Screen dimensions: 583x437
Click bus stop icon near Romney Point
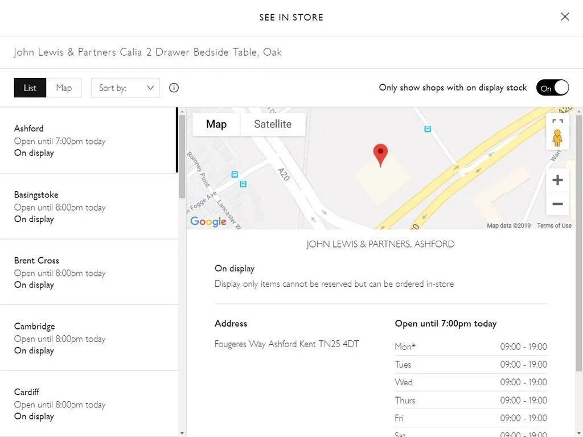pyautogui.click(x=235, y=174)
